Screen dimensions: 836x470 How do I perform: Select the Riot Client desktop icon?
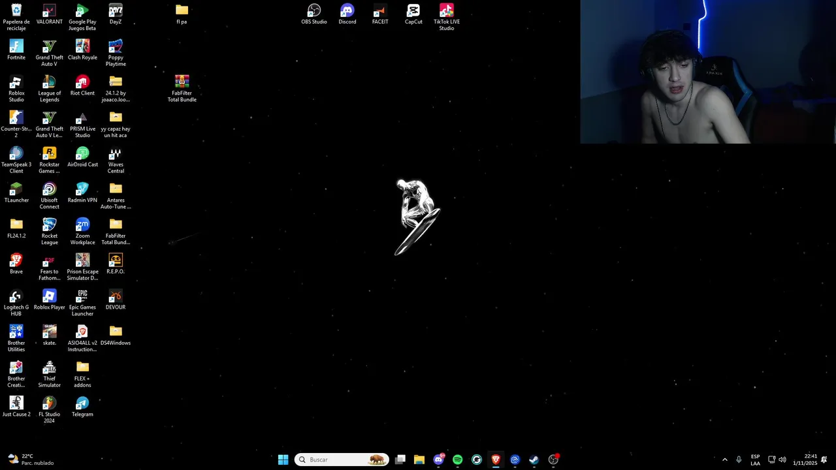[82, 86]
